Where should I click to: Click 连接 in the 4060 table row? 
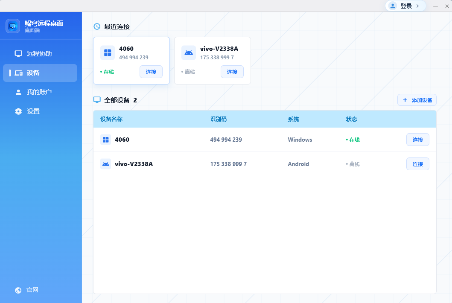pyautogui.click(x=418, y=140)
